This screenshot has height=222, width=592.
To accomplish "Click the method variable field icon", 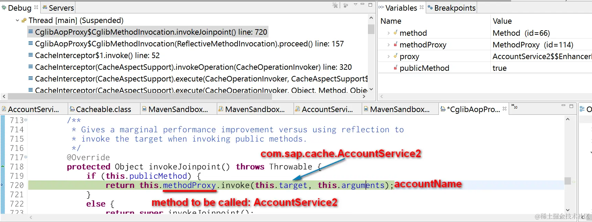I will click(x=395, y=33).
